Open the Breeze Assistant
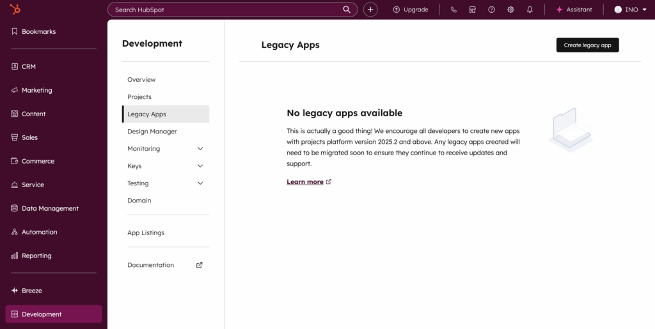The height and width of the screenshot is (329, 655). coord(574,10)
